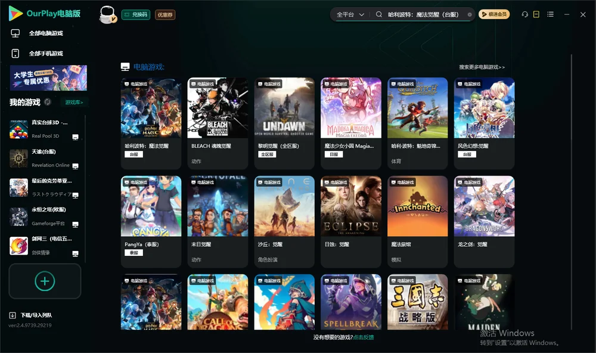Image resolution: width=596 pixels, height=353 pixels.
Task: Open the hamburger list menu icon
Action: point(550,14)
